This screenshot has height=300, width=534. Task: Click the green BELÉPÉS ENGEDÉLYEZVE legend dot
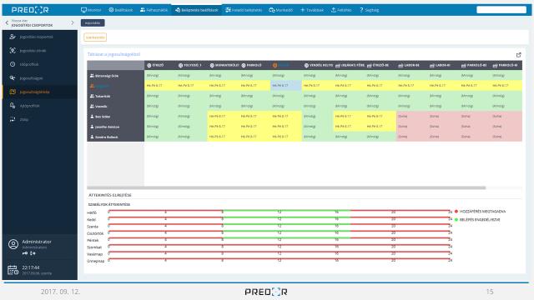456,220
